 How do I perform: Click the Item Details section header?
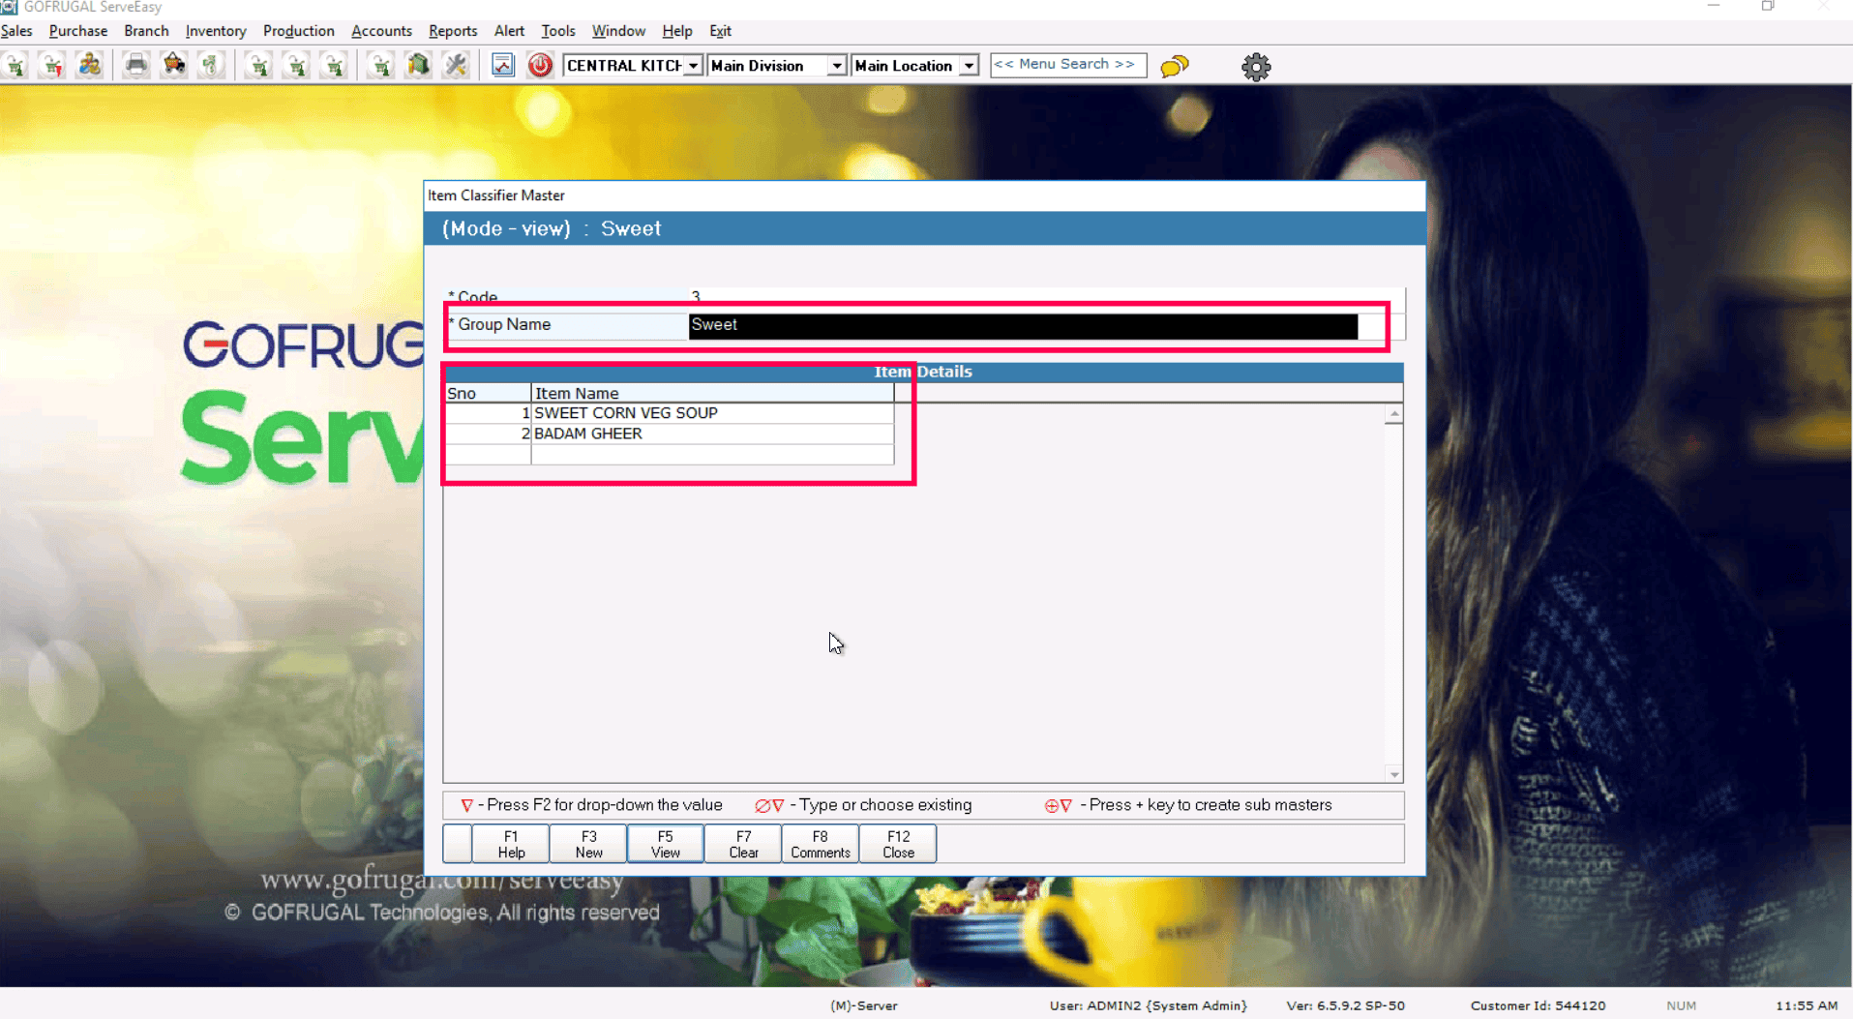tap(923, 372)
